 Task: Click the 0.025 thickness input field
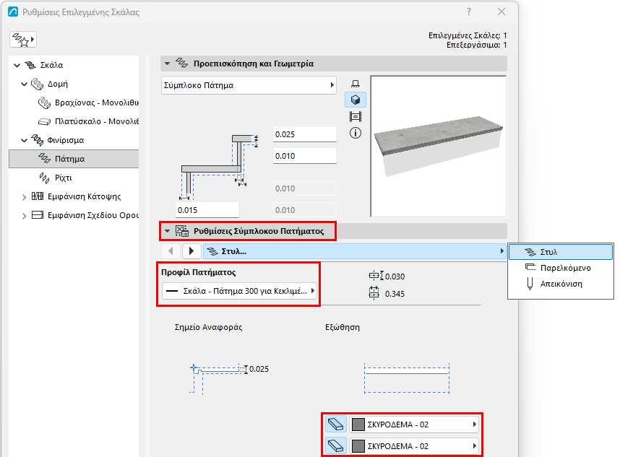click(304, 134)
